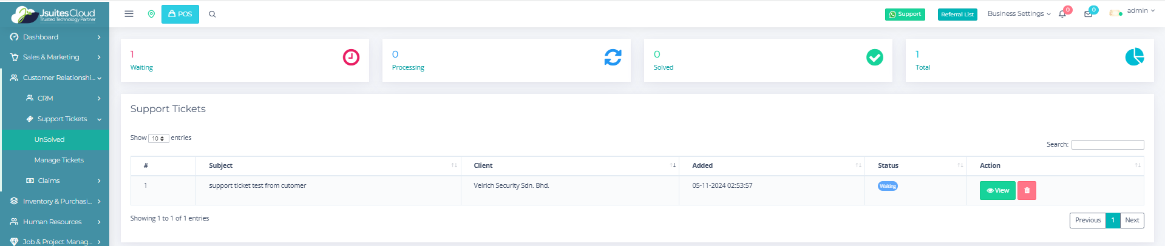The height and width of the screenshot is (246, 1165).
Task: Expand the Human Resources menu
Action: (52, 222)
